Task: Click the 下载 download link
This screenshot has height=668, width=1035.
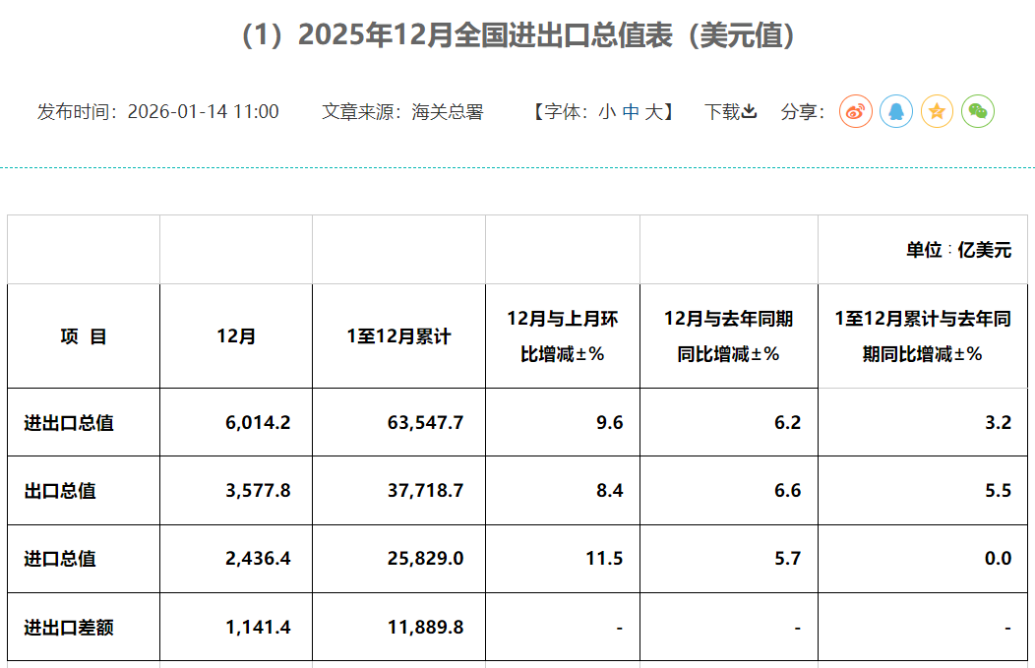Action: [730, 112]
